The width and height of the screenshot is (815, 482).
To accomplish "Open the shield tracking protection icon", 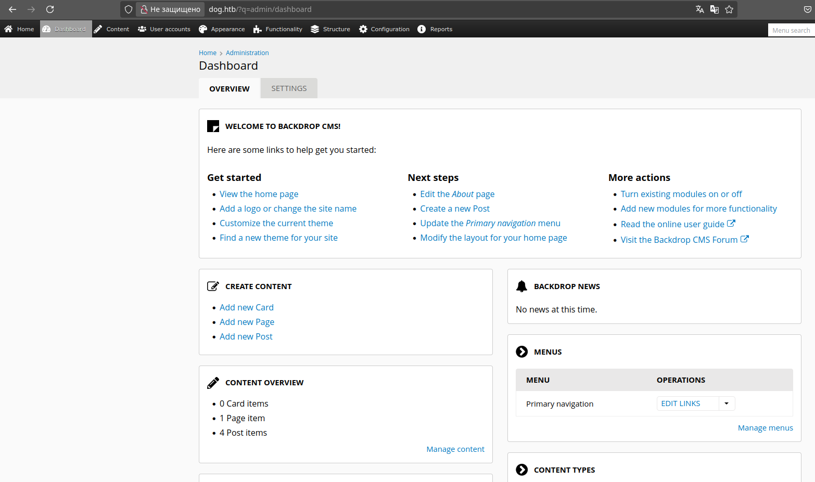I will coord(129,9).
